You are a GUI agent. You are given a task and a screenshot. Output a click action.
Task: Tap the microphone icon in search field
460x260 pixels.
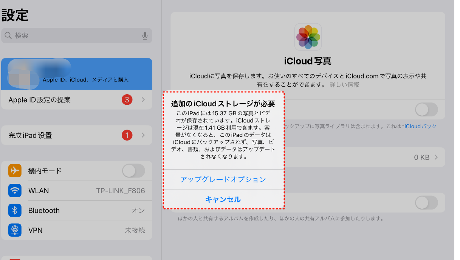coord(145,36)
